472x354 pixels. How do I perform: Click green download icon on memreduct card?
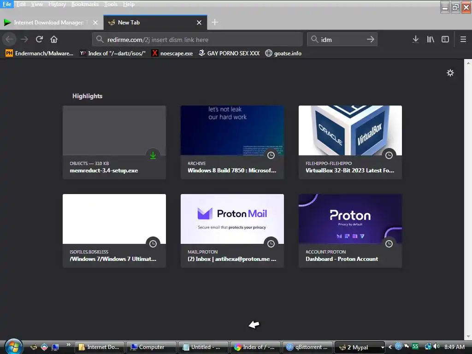pyautogui.click(x=153, y=155)
